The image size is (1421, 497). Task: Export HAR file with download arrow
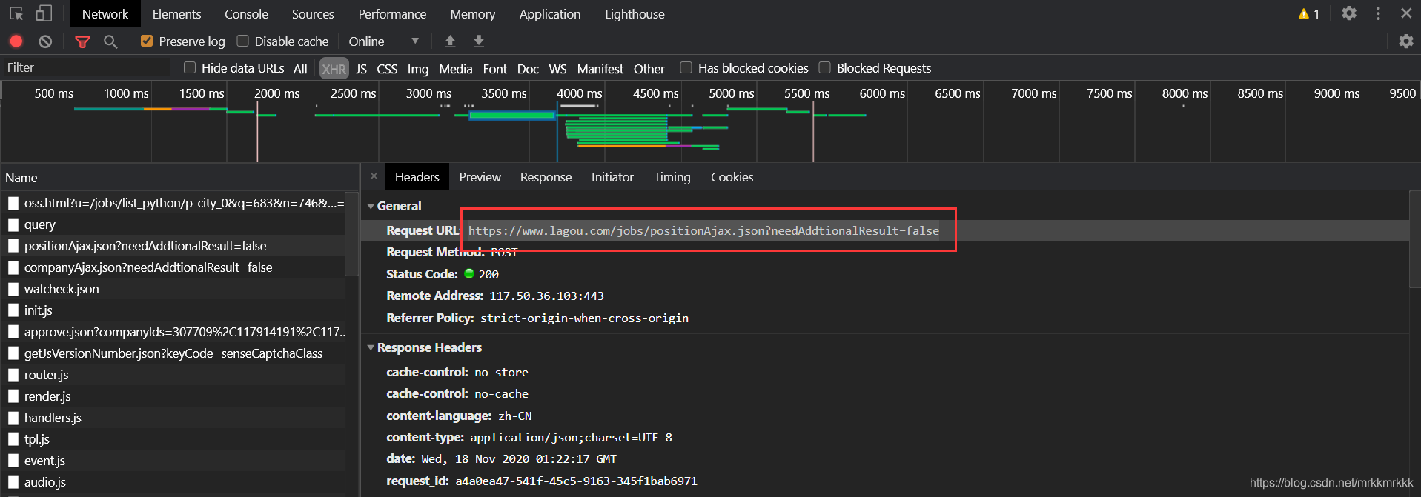(479, 41)
